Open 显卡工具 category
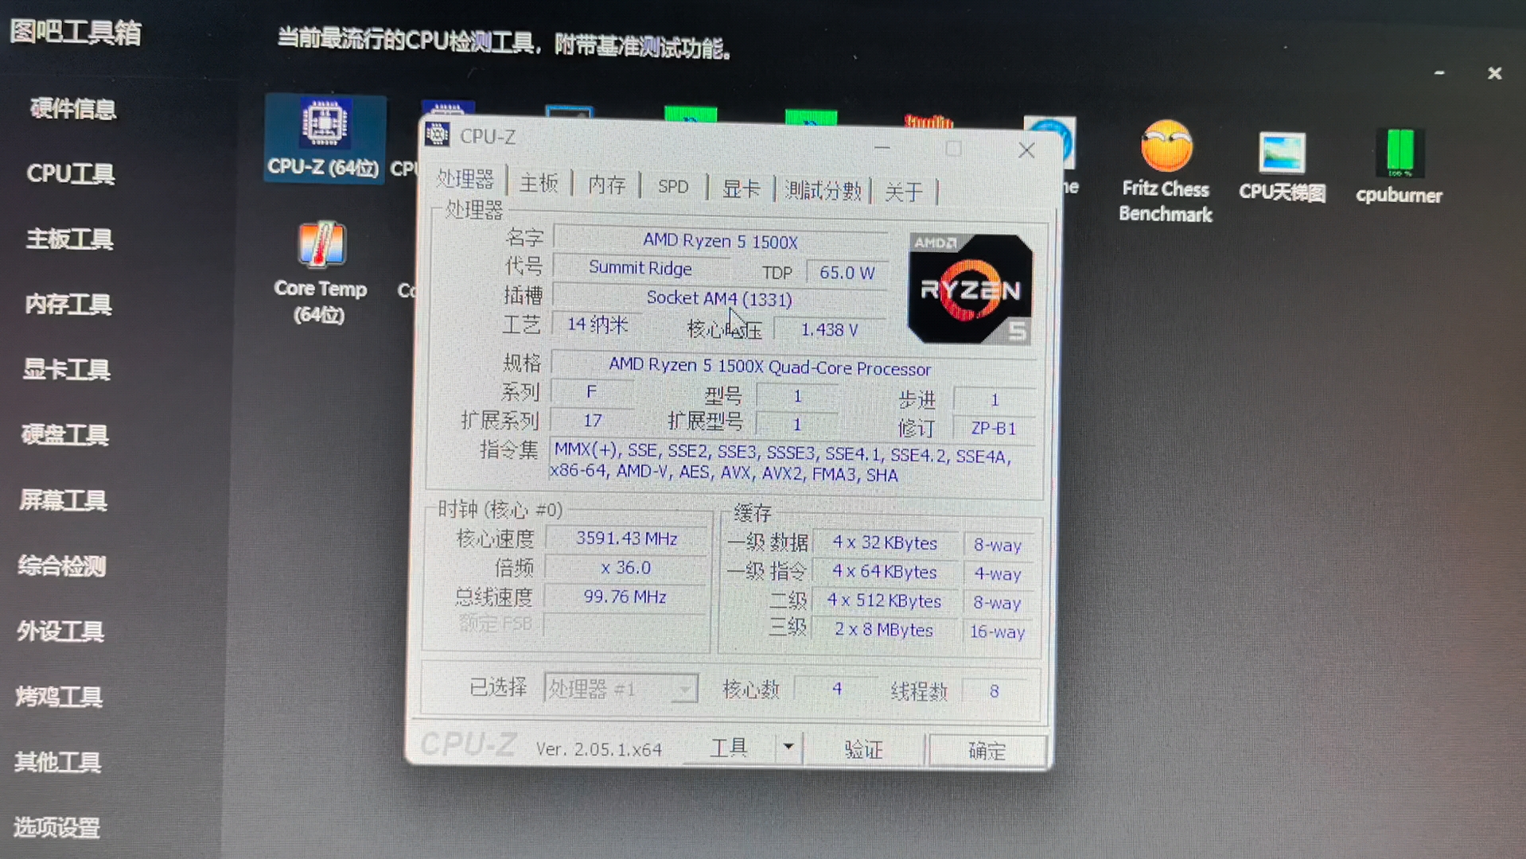The height and width of the screenshot is (859, 1526). click(66, 369)
